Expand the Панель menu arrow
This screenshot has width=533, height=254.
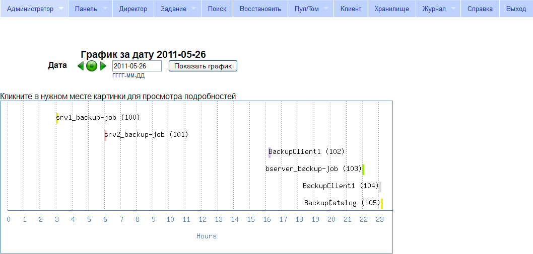105,9
